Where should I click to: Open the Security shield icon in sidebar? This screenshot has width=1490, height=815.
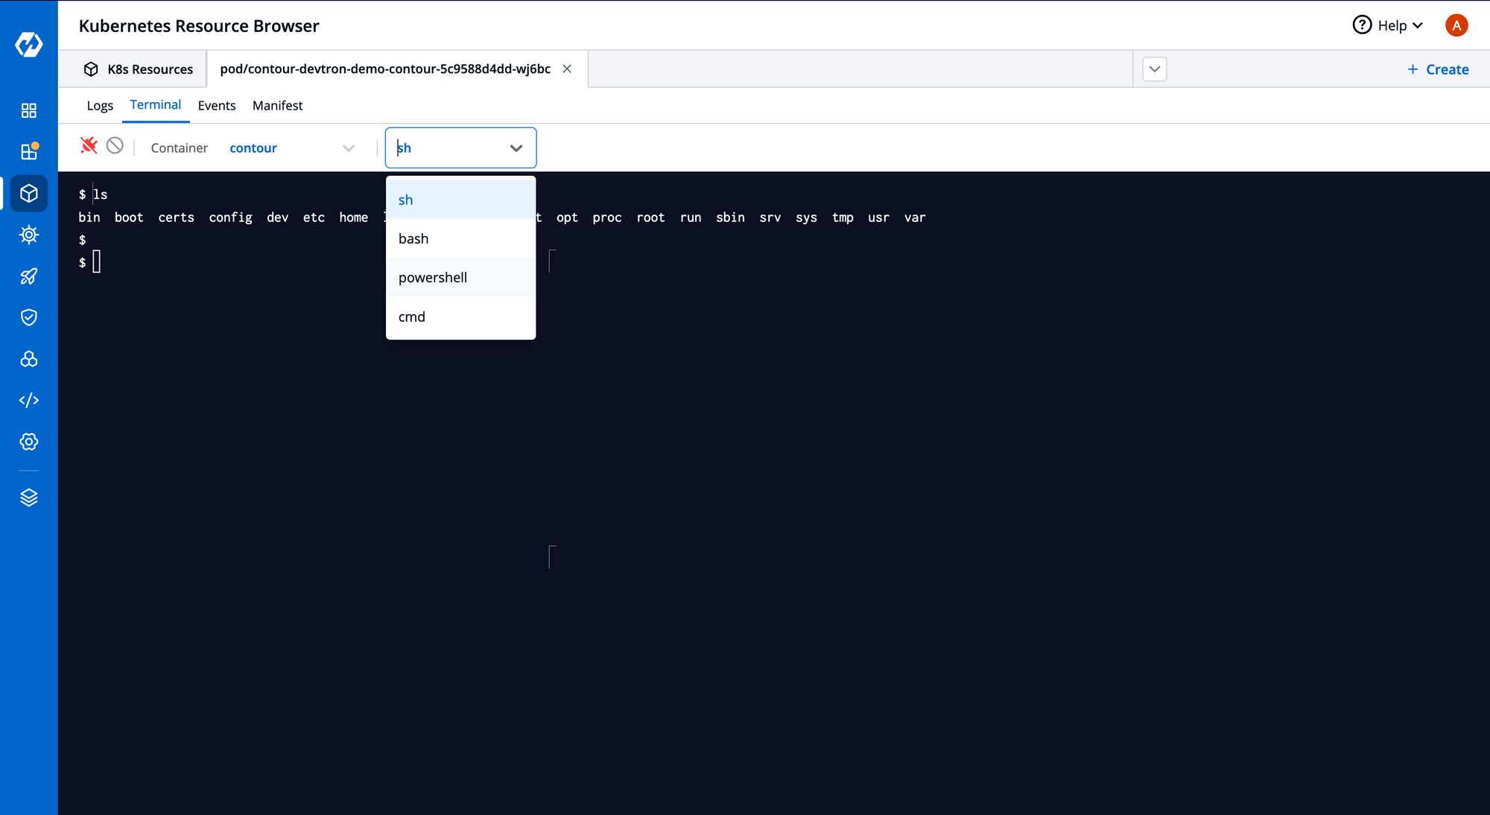[x=28, y=317]
